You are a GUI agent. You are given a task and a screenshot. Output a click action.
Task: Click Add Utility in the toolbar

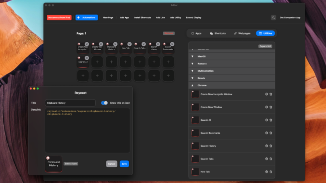point(175,18)
